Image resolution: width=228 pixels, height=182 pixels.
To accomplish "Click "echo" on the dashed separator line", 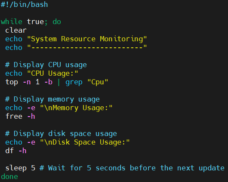I will coord(14,48).
